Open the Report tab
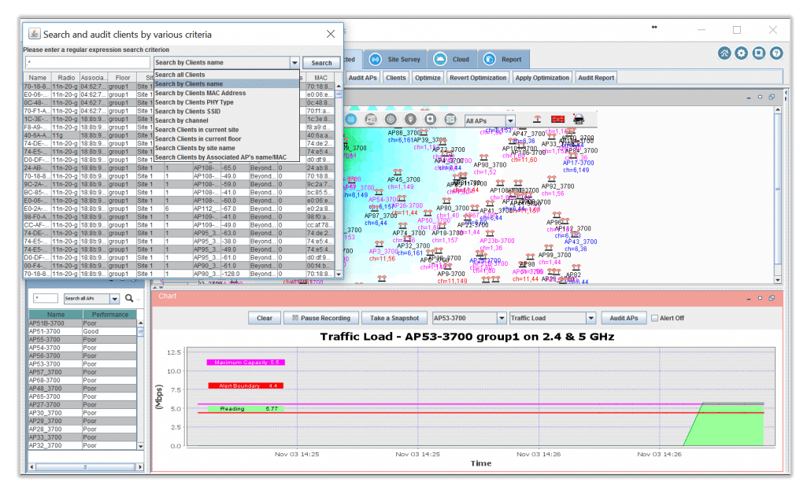Viewport: 811px width, 494px height. pyautogui.click(x=503, y=60)
